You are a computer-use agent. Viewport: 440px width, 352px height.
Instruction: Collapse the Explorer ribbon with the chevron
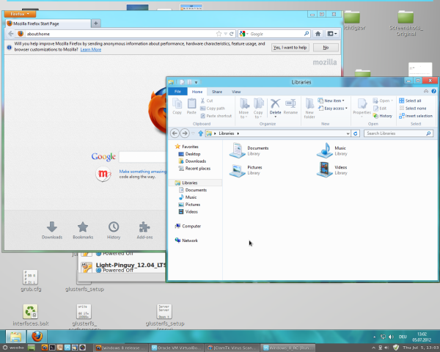tap(426, 91)
